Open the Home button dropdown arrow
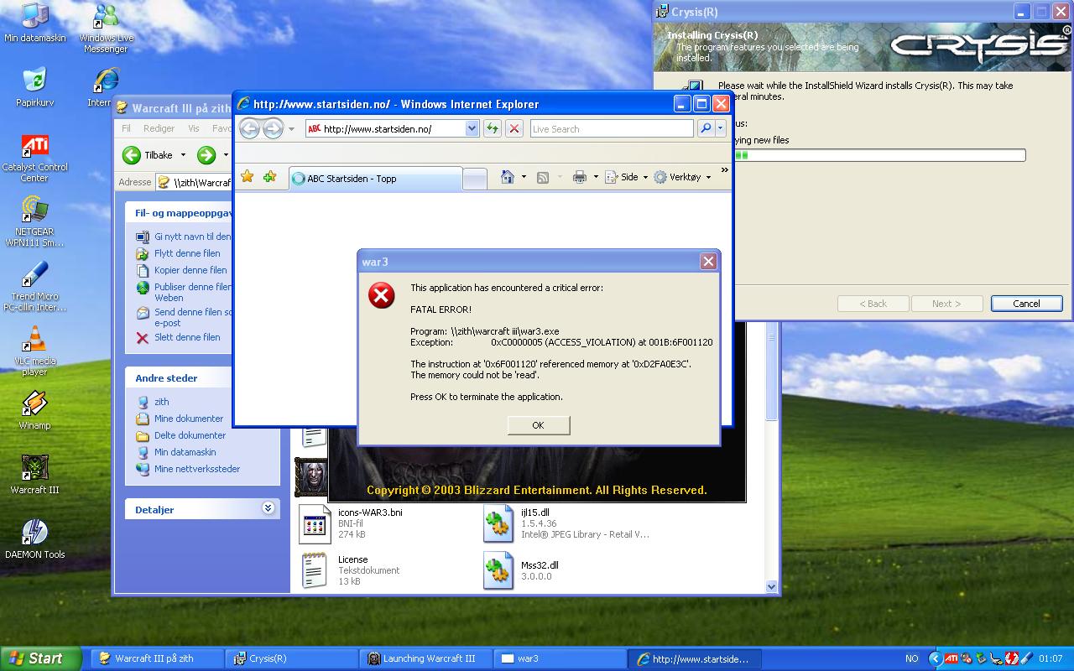Viewport: 1074px width, 671px height. tap(524, 177)
